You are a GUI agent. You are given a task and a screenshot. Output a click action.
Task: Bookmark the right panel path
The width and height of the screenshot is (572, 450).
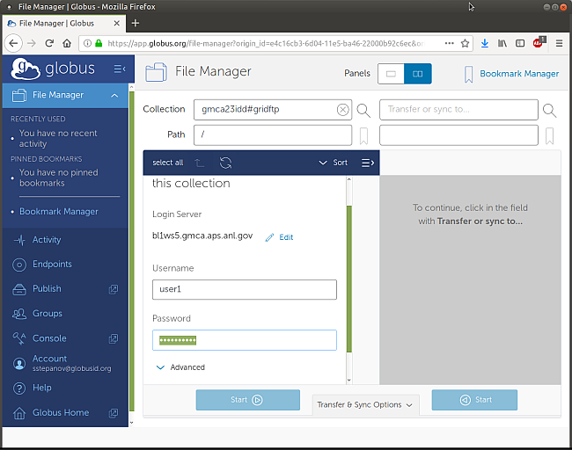point(549,136)
